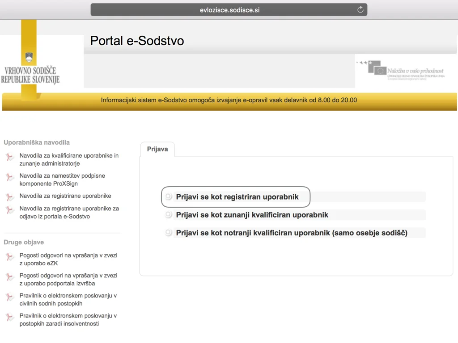Open PDF icon for ProXSign installation instructions
The width and height of the screenshot is (458, 343).
(x=10, y=177)
